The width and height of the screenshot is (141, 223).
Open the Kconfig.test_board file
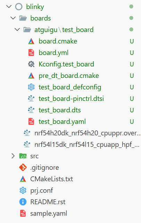coord(66,64)
